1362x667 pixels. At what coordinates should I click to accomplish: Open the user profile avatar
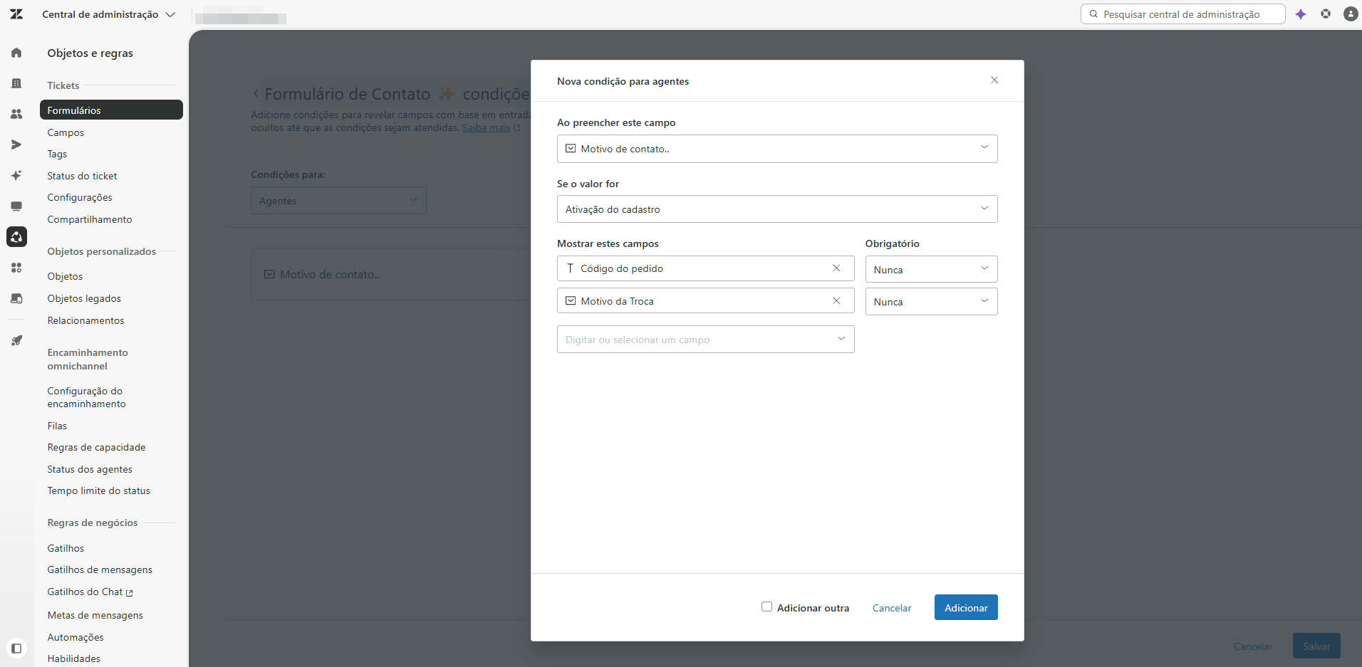point(1351,14)
